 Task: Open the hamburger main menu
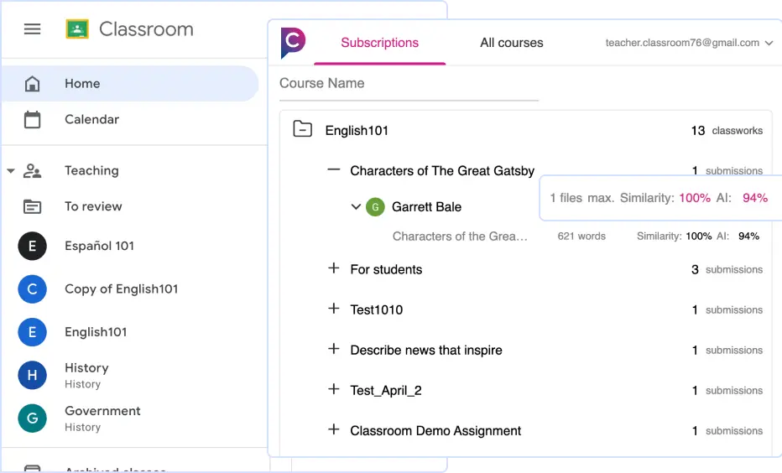(33, 29)
